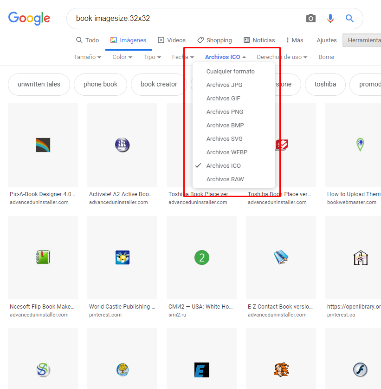Expand the Más menu
381x389 pixels.
(295, 40)
